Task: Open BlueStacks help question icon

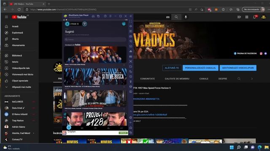Action: coord(105,16)
